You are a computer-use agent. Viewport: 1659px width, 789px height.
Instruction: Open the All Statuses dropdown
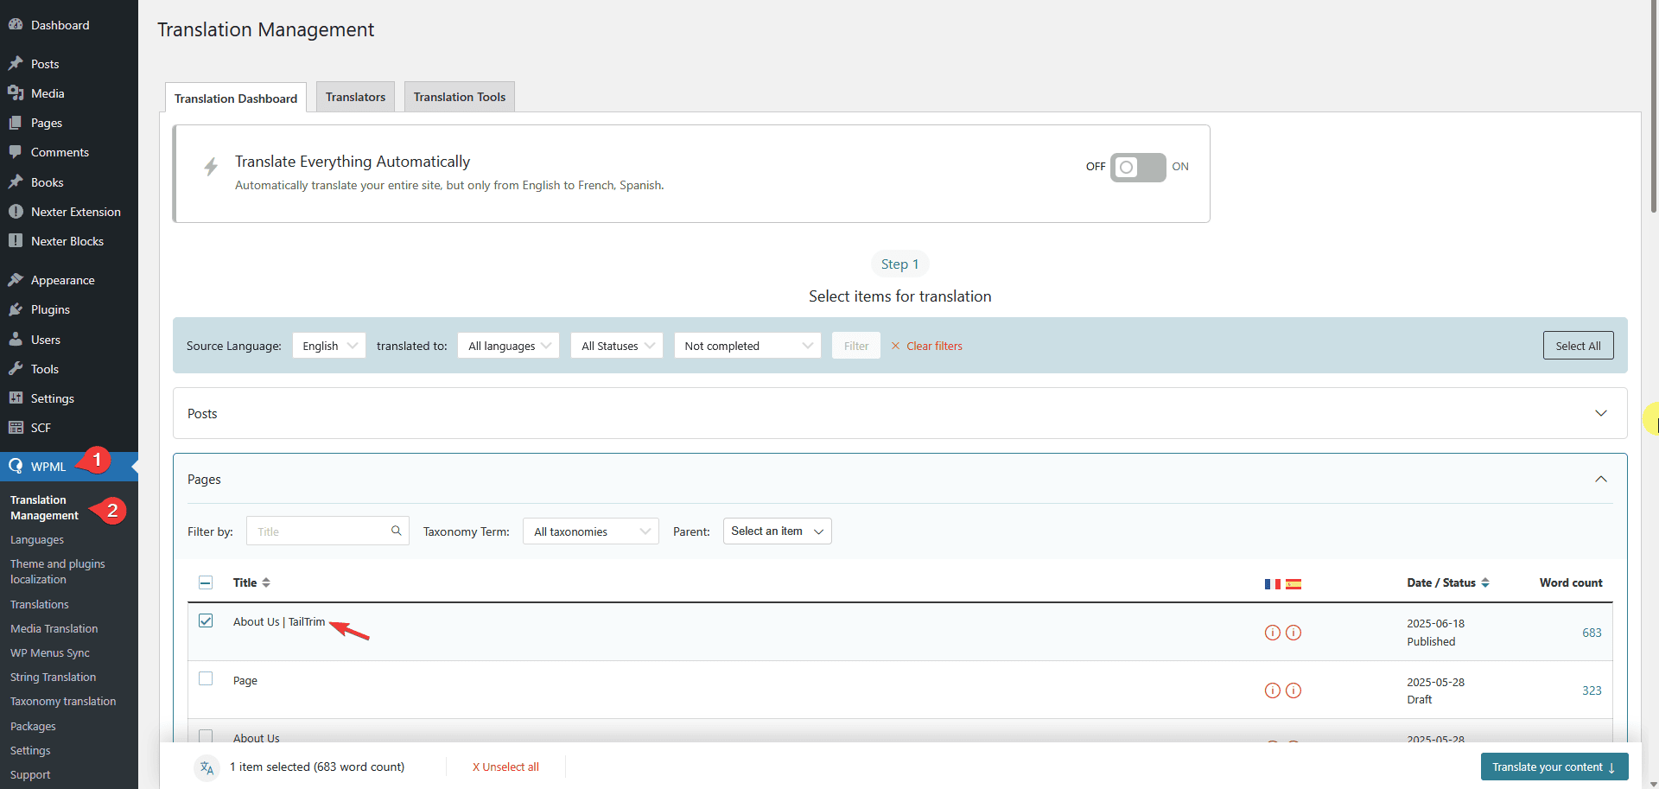616,345
